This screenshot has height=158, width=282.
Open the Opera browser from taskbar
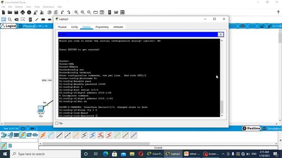pyautogui.click(x=141, y=154)
